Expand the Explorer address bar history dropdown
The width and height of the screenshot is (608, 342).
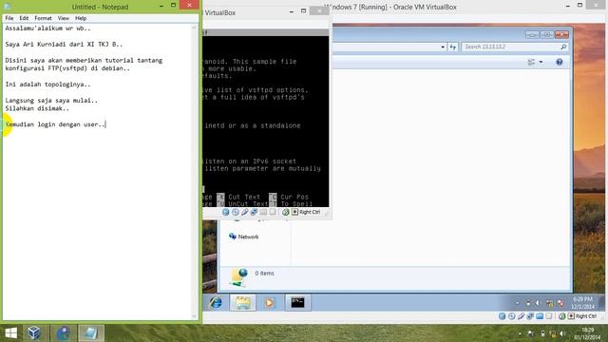click(443, 47)
